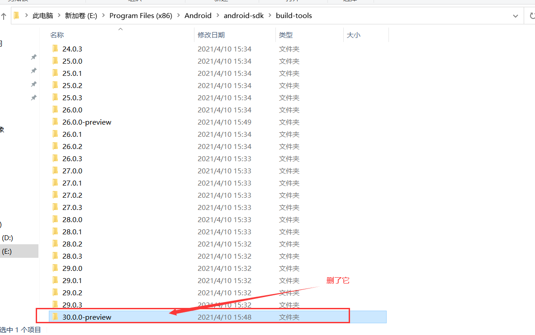535x335 pixels.
Task: Click the 24.0.3 folder name
Action: [x=72, y=49]
